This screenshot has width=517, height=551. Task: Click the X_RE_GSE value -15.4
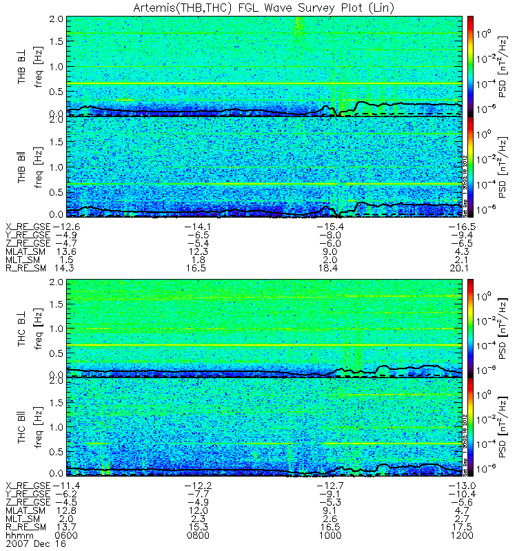point(330,227)
